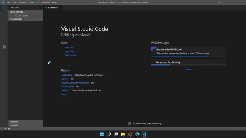Open Windows Search from the taskbar
The height and width of the screenshot is (138, 246).
tap(109, 134)
